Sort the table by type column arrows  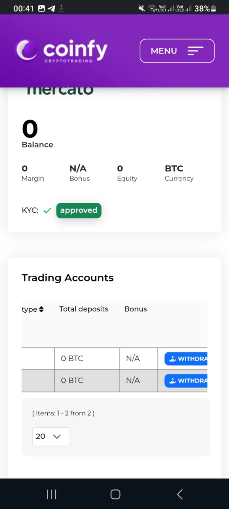coord(41,309)
